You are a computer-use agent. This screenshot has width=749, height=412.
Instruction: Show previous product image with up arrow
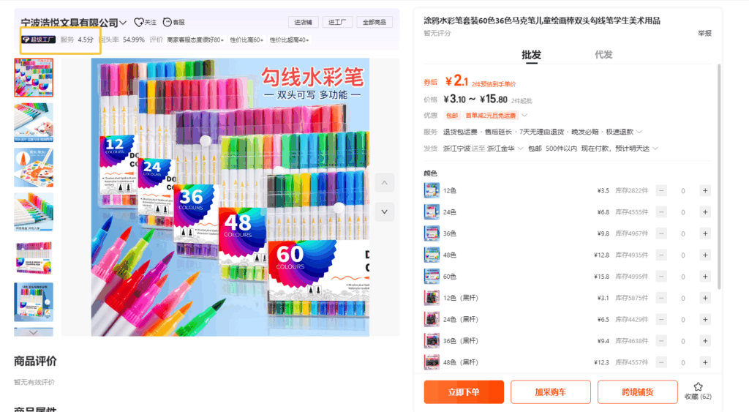pos(384,183)
